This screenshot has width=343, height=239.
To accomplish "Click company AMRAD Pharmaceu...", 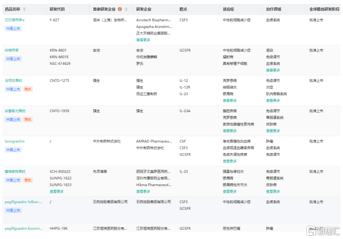I will pyautogui.click(x=154, y=141).
